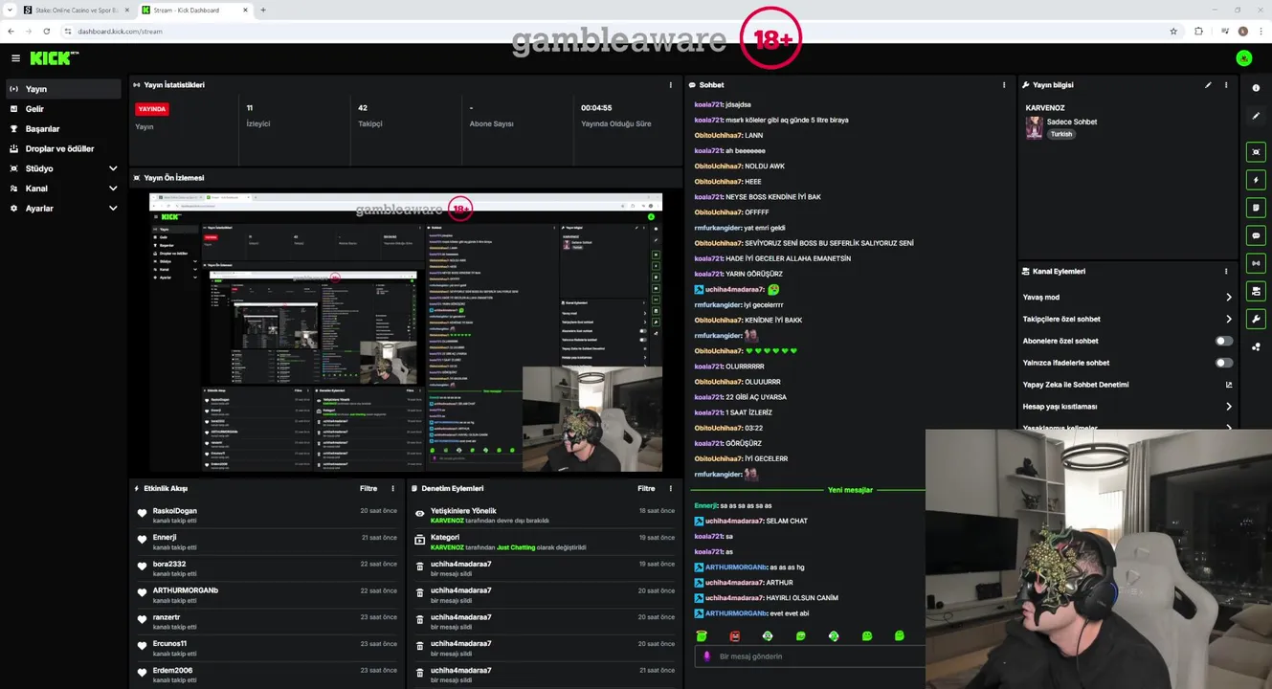Select Yayın in the sidebar
1272x689 pixels.
(63, 89)
